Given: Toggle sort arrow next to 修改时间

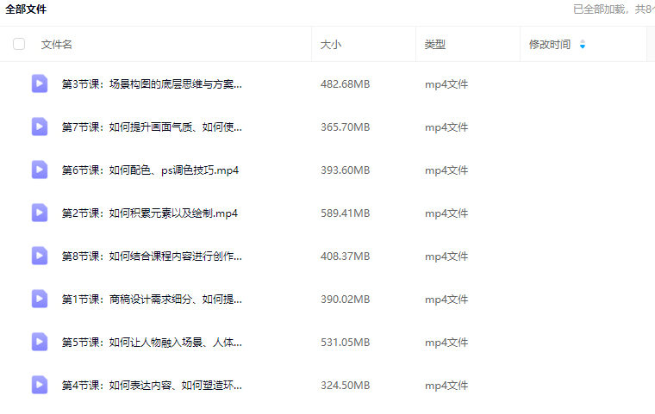Looking at the screenshot, I should tap(583, 45).
